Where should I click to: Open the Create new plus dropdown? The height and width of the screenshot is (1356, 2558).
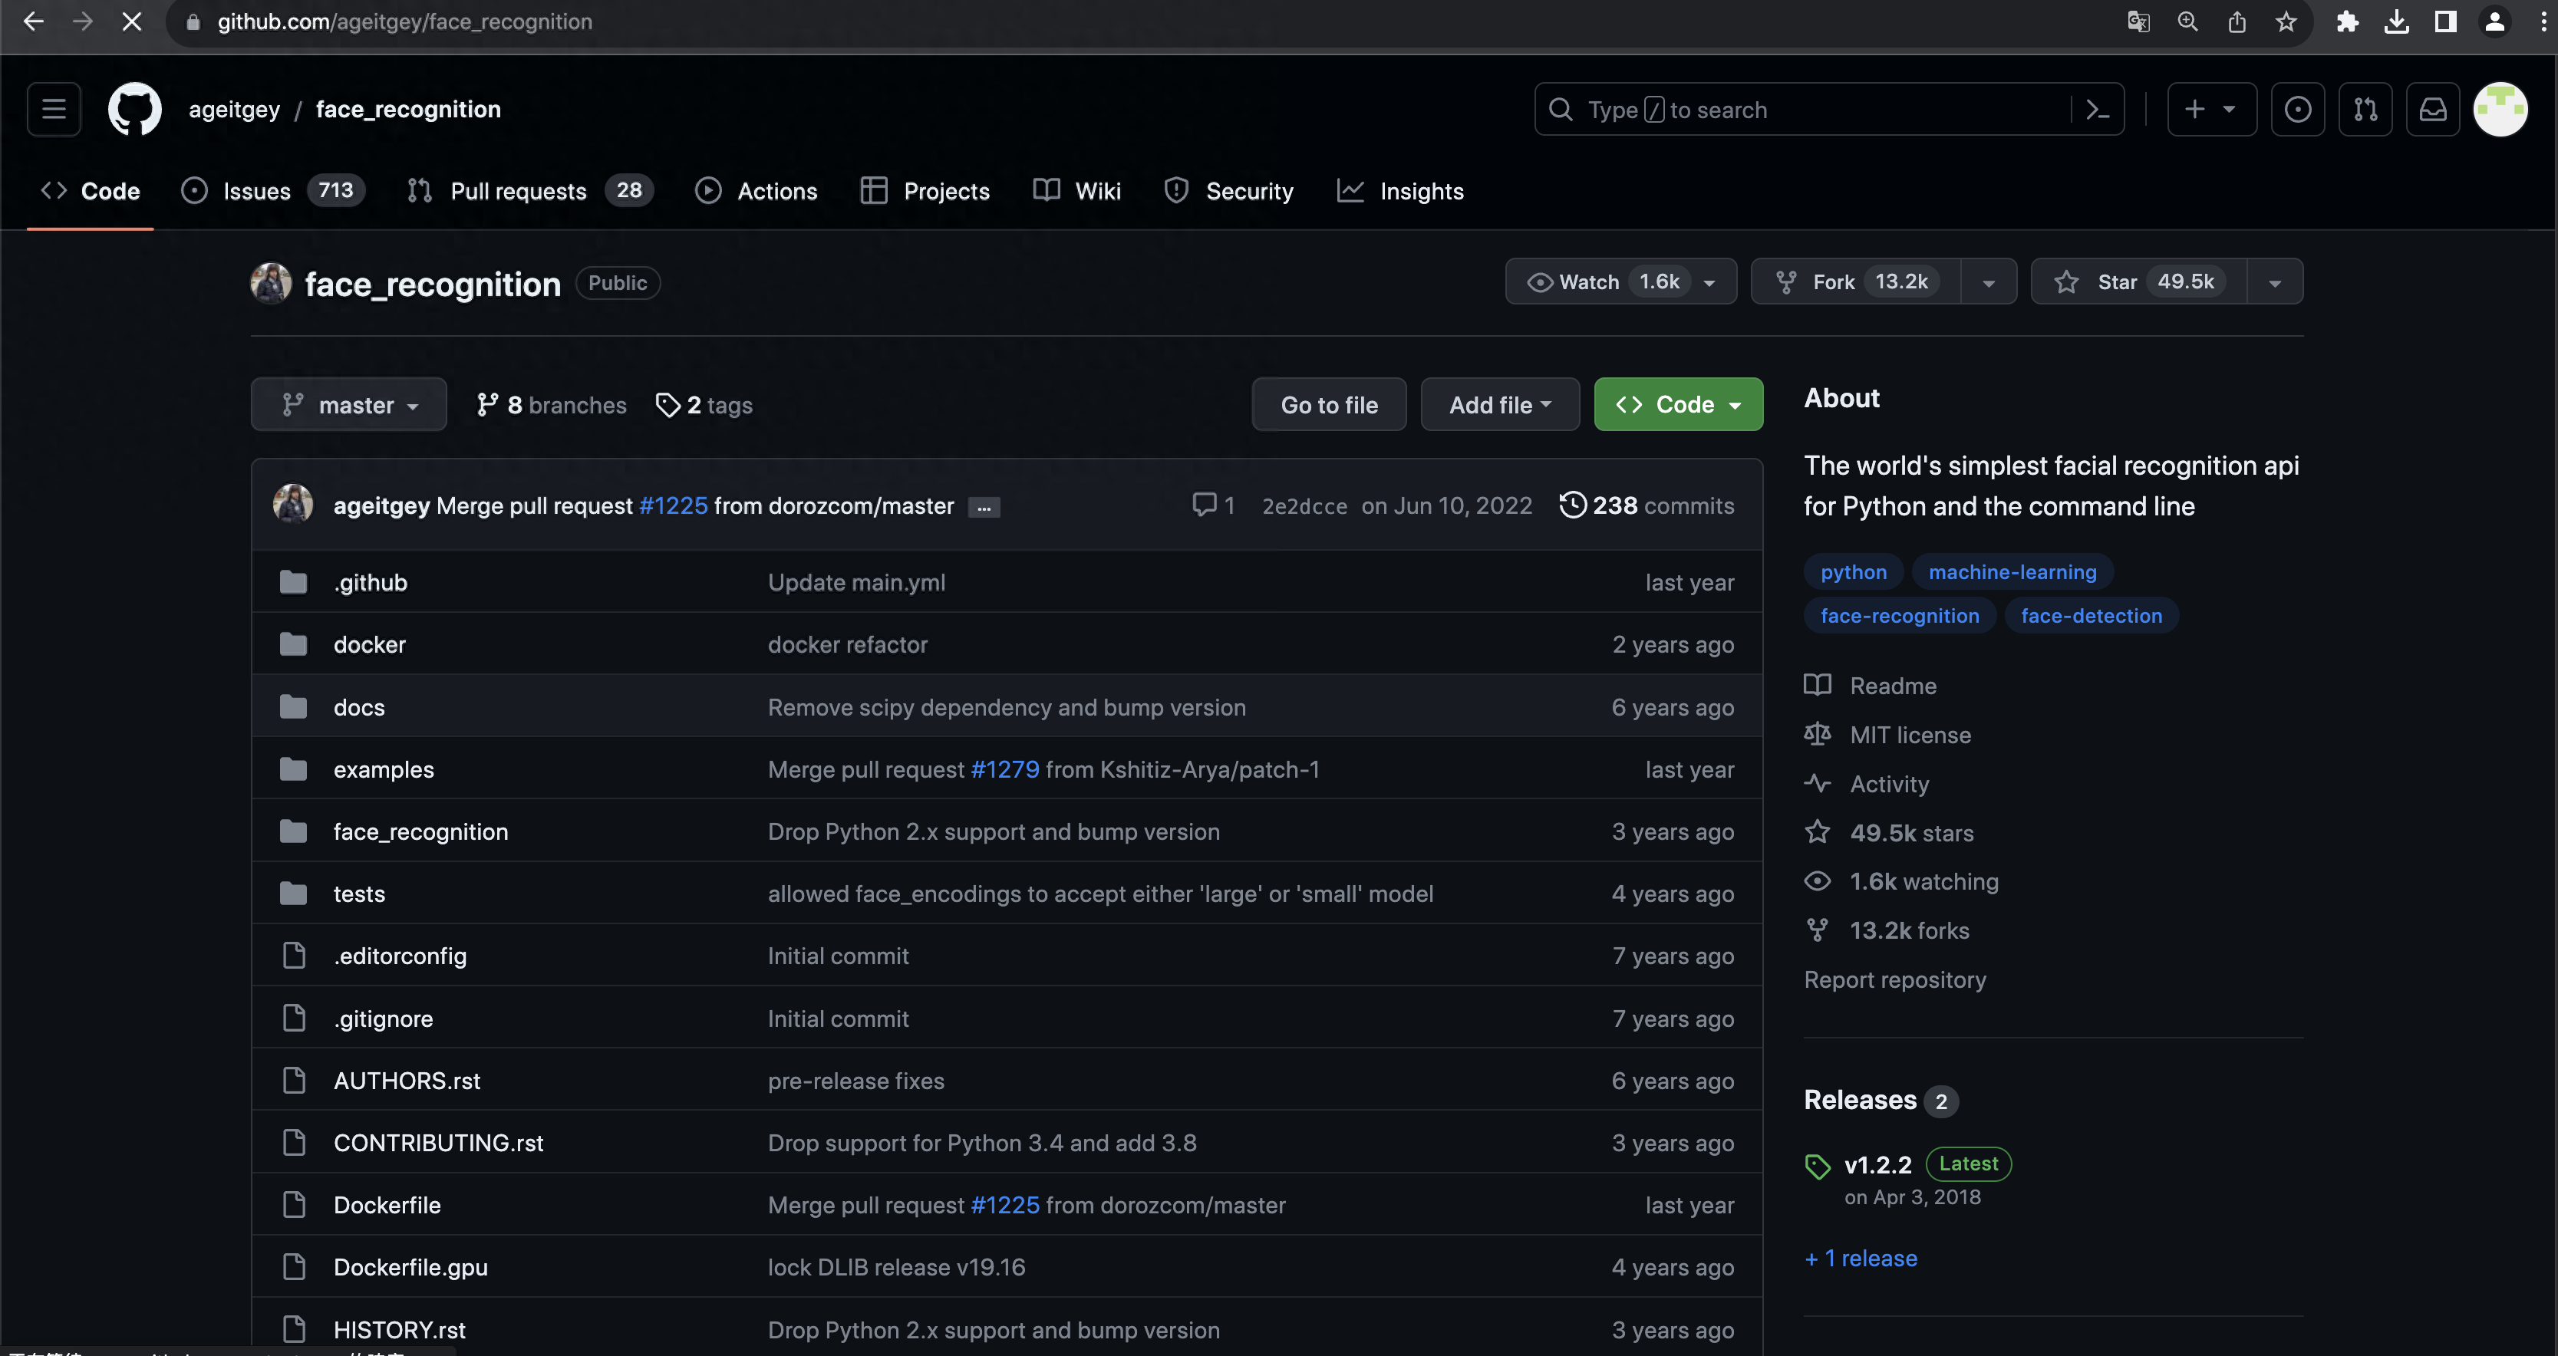2211,109
